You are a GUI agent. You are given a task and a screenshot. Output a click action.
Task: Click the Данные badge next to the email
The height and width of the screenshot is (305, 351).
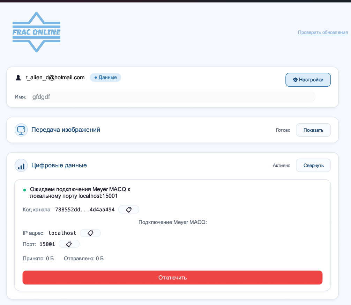pyautogui.click(x=105, y=78)
